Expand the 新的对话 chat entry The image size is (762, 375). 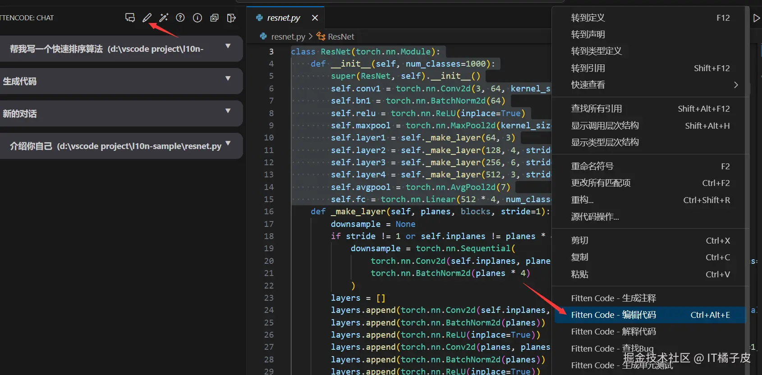228,111
